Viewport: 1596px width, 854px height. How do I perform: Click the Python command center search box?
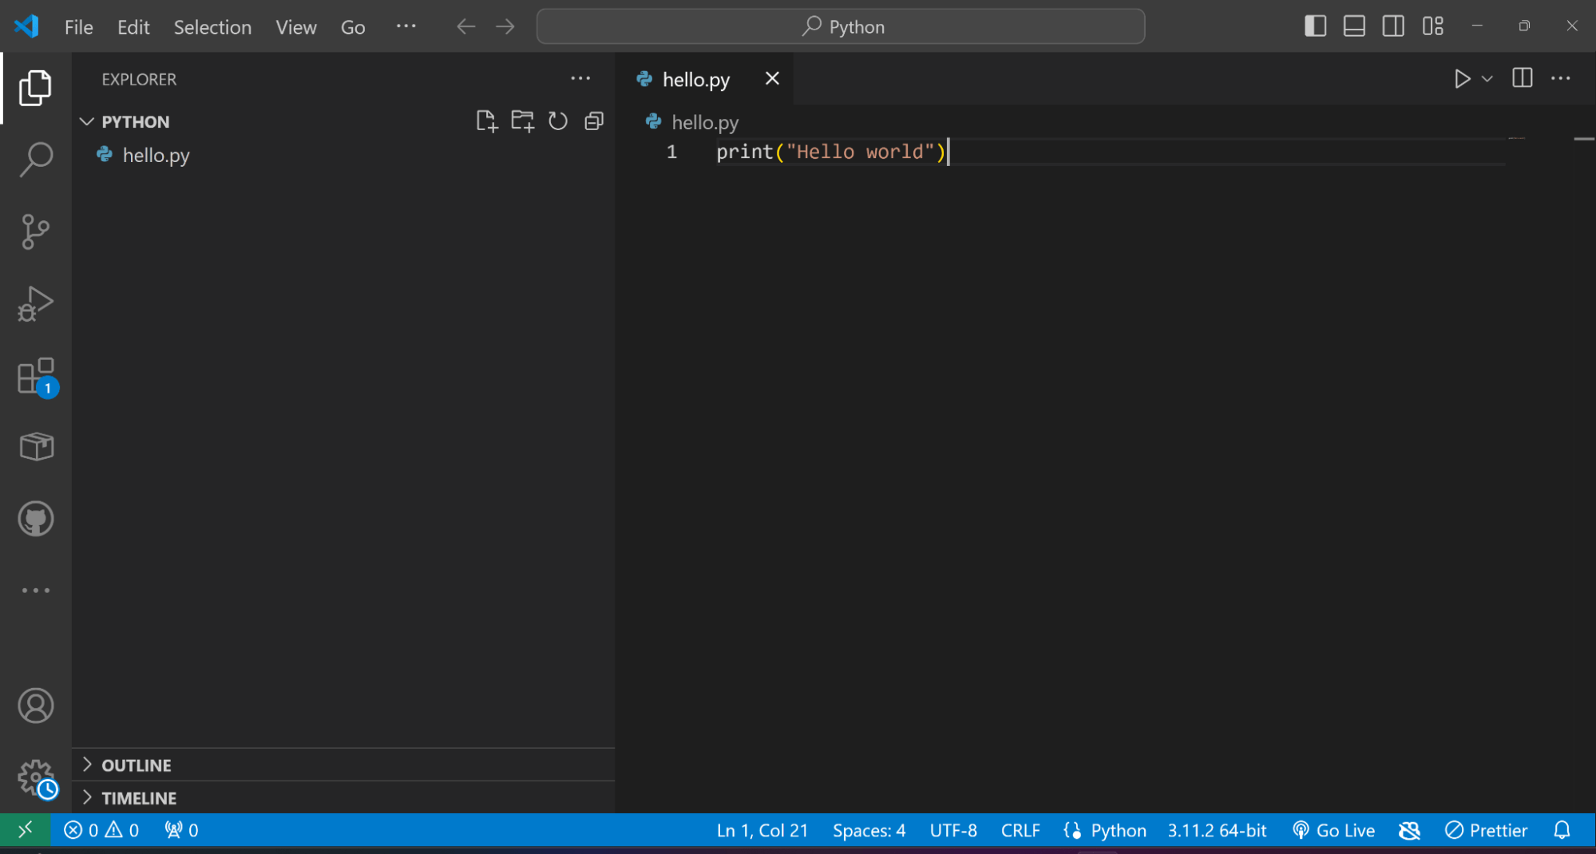pyautogui.click(x=841, y=26)
